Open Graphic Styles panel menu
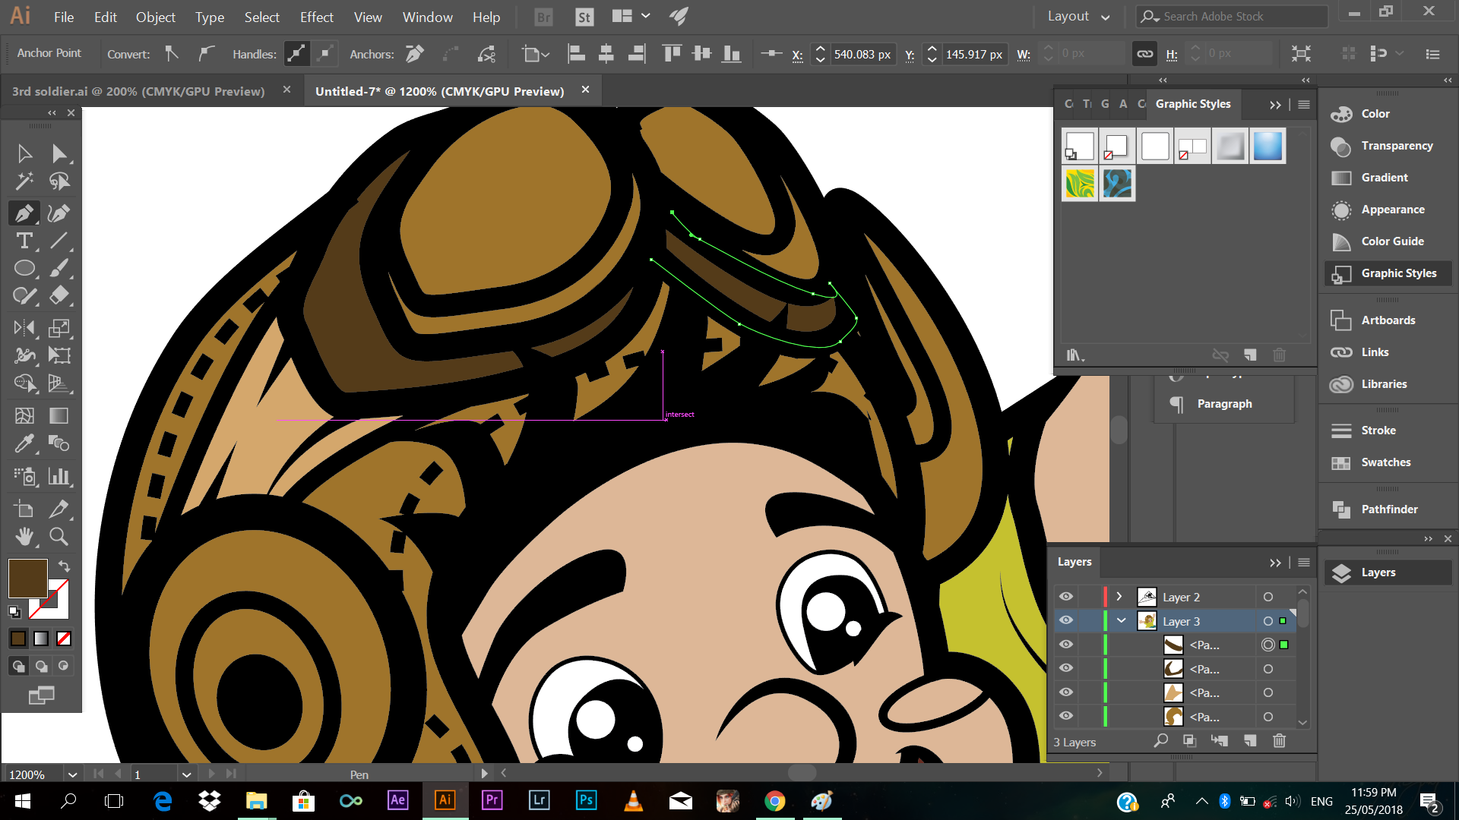Screen dimensions: 1459x820 pyautogui.click(x=1304, y=105)
